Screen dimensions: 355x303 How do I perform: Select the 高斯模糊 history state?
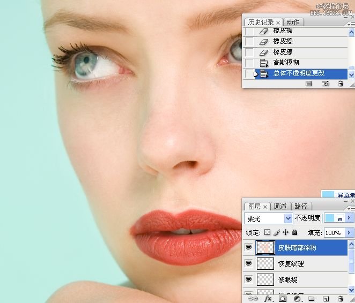coord(301,63)
